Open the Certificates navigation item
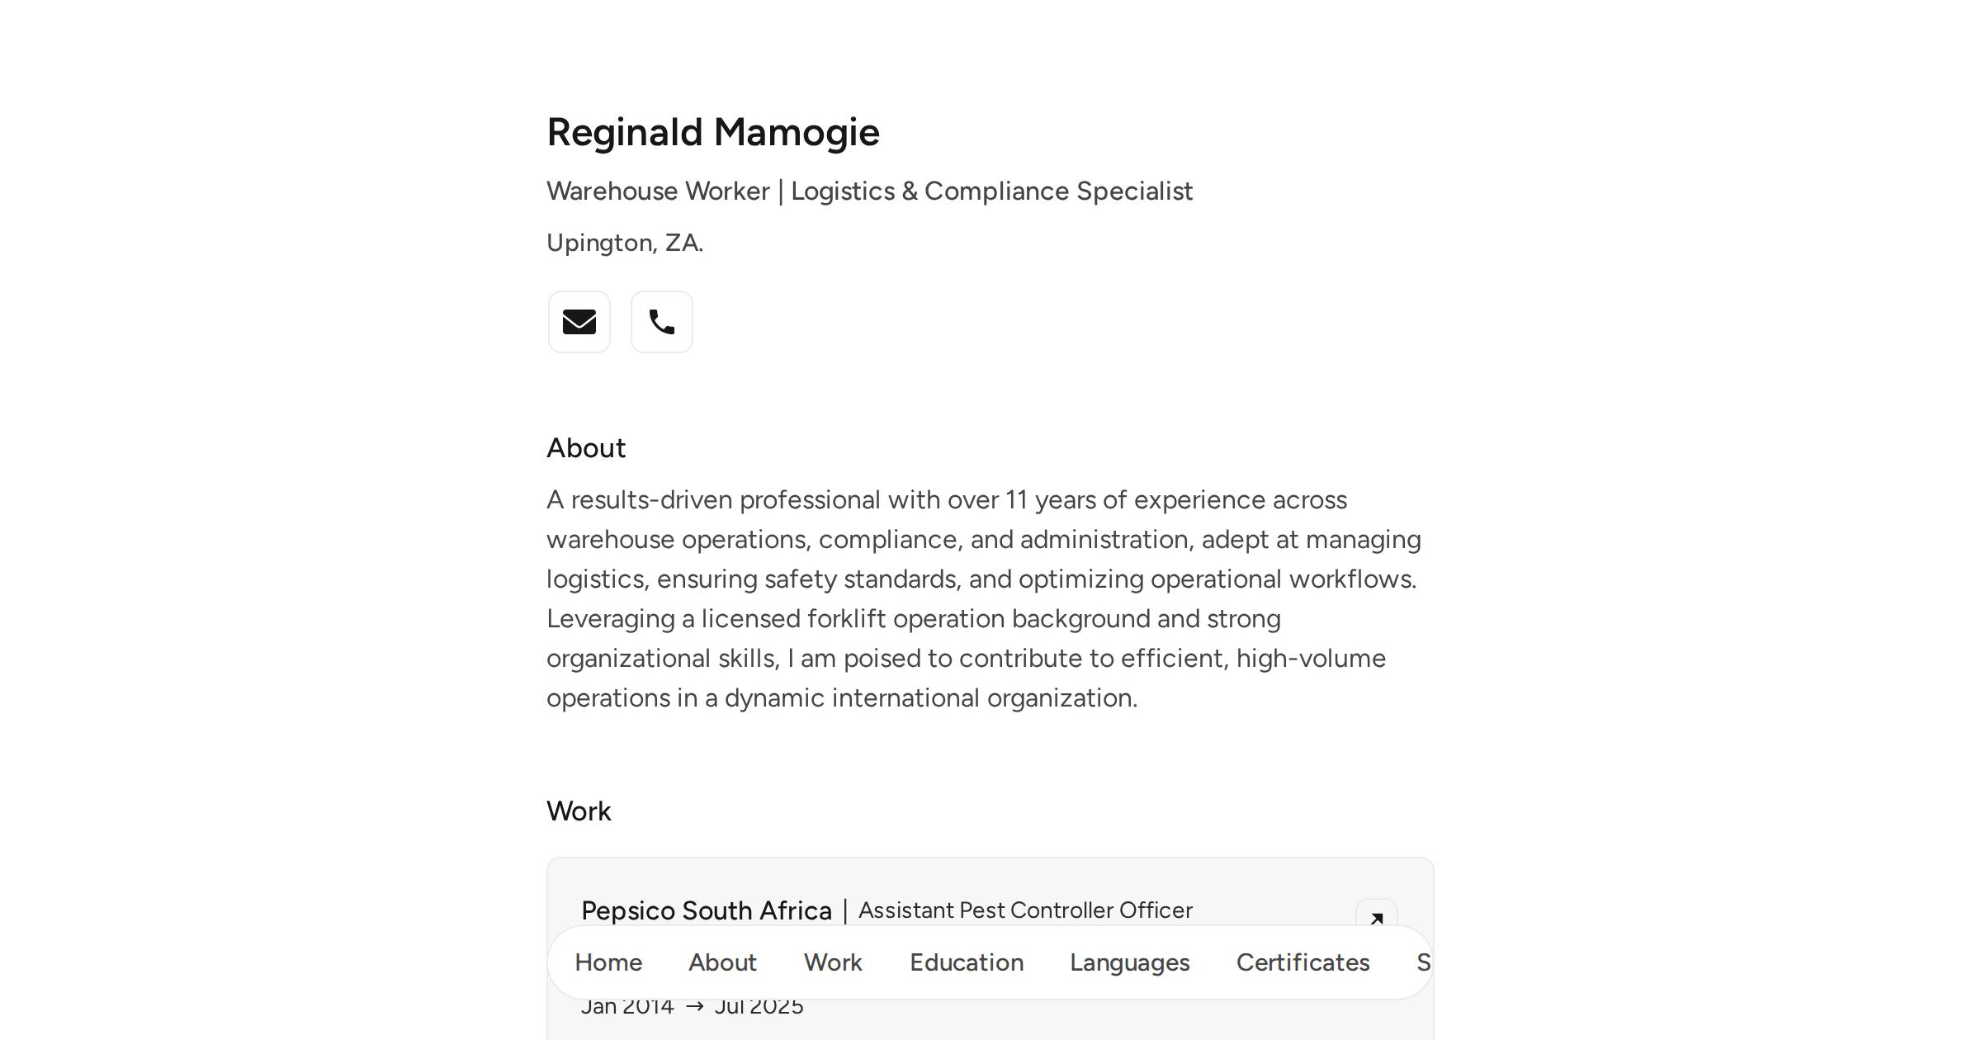1981x1040 pixels. [x=1303, y=962]
